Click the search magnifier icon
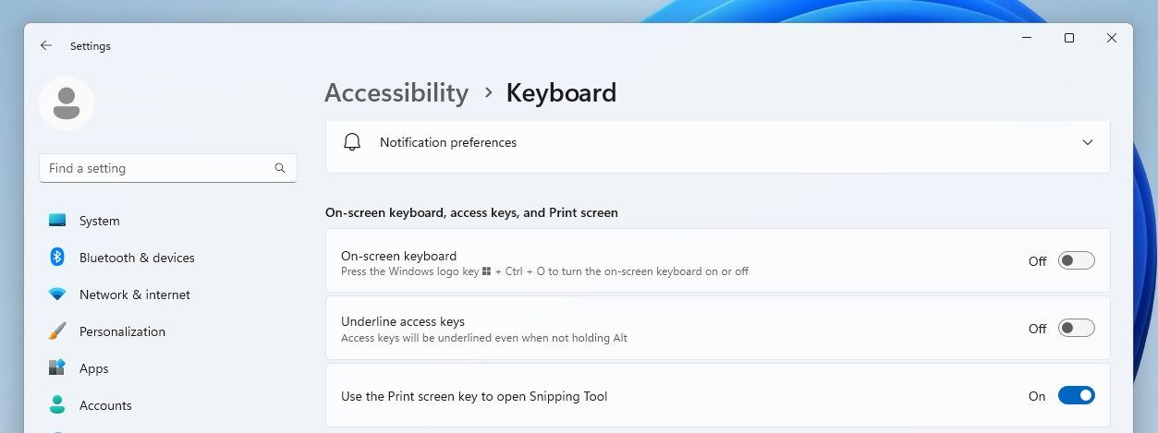Image resolution: width=1158 pixels, height=433 pixels. click(280, 168)
